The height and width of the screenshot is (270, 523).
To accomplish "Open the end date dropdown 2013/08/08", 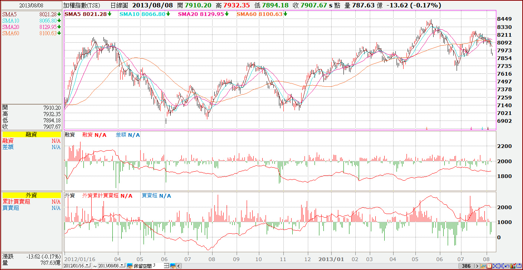I will (122, 266).
